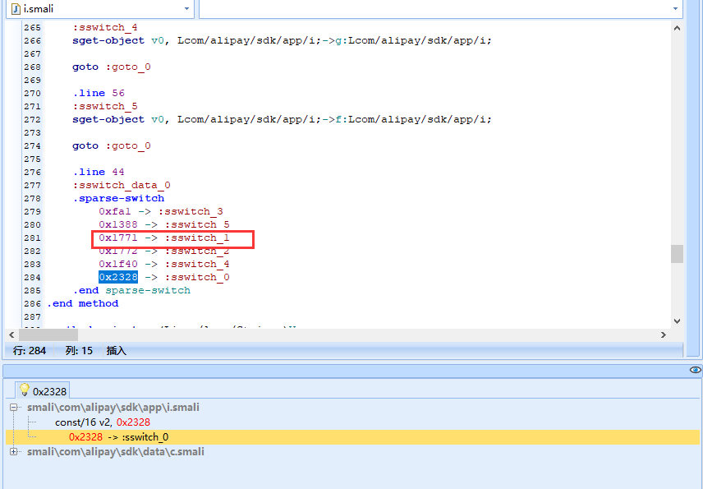Click the code editor's vertical scrollbar up arrow
Viewport: 703px width, 489px height.
tap(677, 28)
